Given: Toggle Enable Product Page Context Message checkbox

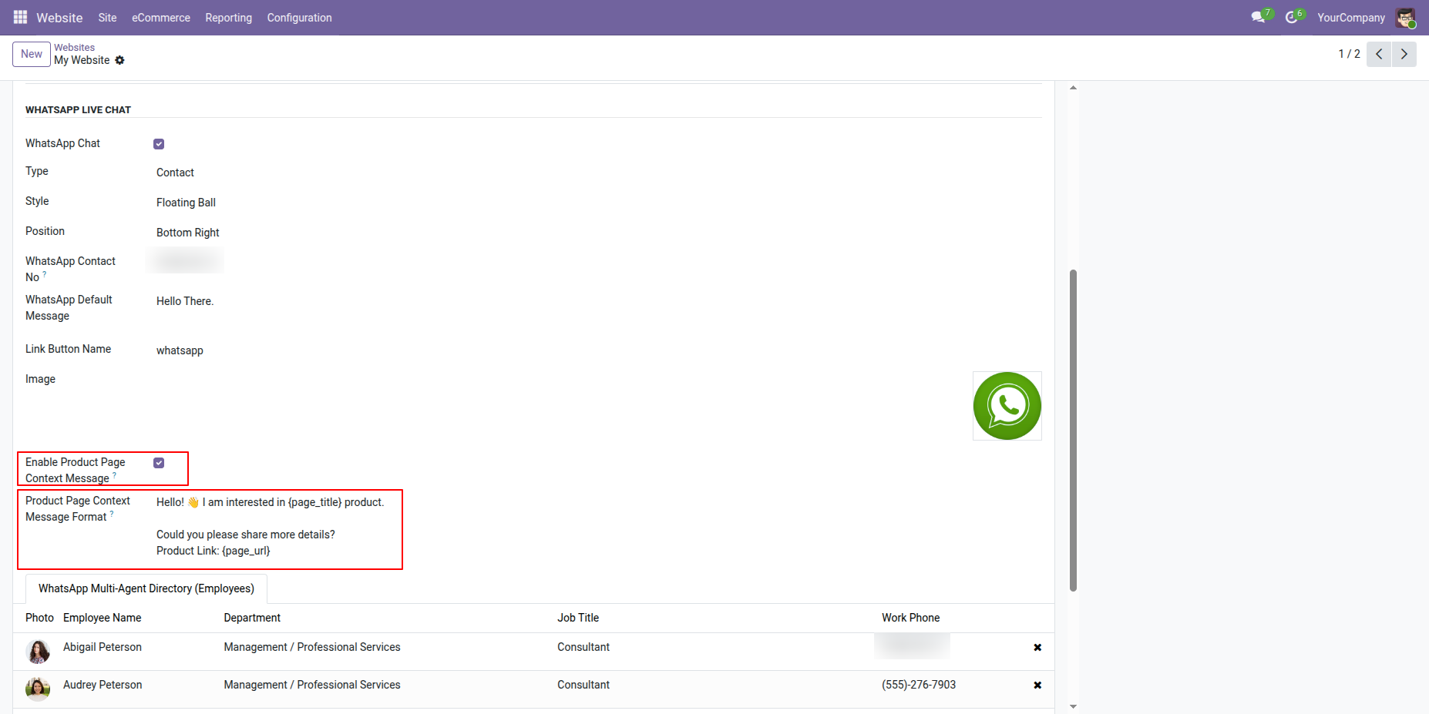Looking at the screenshot, I should 159,463.
